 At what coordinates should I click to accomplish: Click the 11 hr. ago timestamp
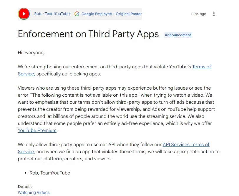(x=198, y=14)
